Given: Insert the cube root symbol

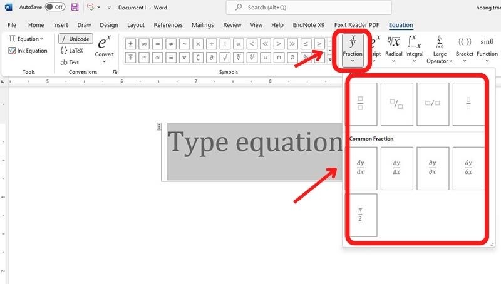Looking at the screenshot, I should (x=239, y=58).
